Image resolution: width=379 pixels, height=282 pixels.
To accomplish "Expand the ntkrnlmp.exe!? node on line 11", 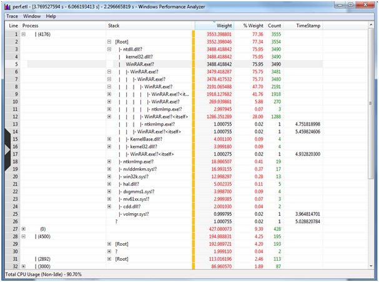I will pyautogui.click(x=109, y=109).
